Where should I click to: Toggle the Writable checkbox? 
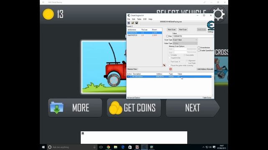coord(169,55)
